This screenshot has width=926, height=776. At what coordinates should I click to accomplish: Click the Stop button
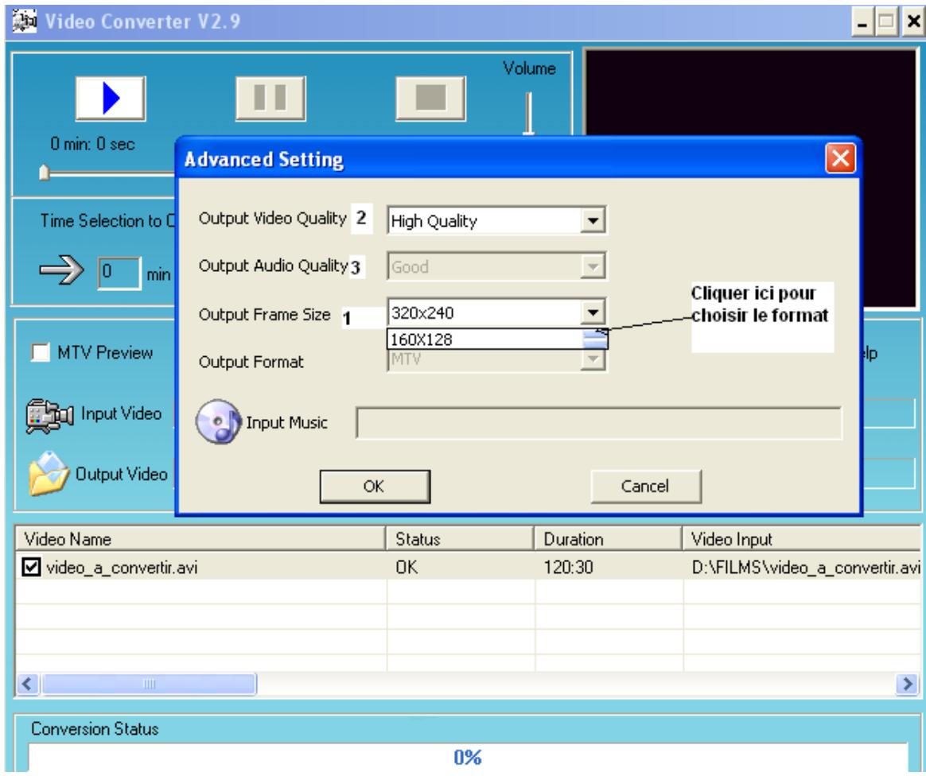click(430, 98)
